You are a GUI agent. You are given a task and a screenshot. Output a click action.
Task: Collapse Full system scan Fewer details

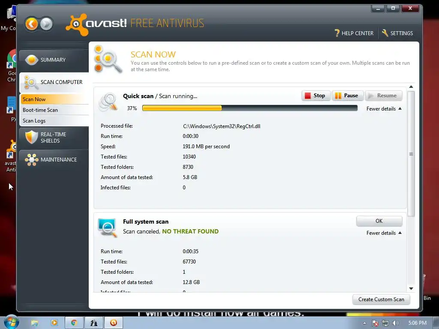pyautogui.click(x=384, y=233)
